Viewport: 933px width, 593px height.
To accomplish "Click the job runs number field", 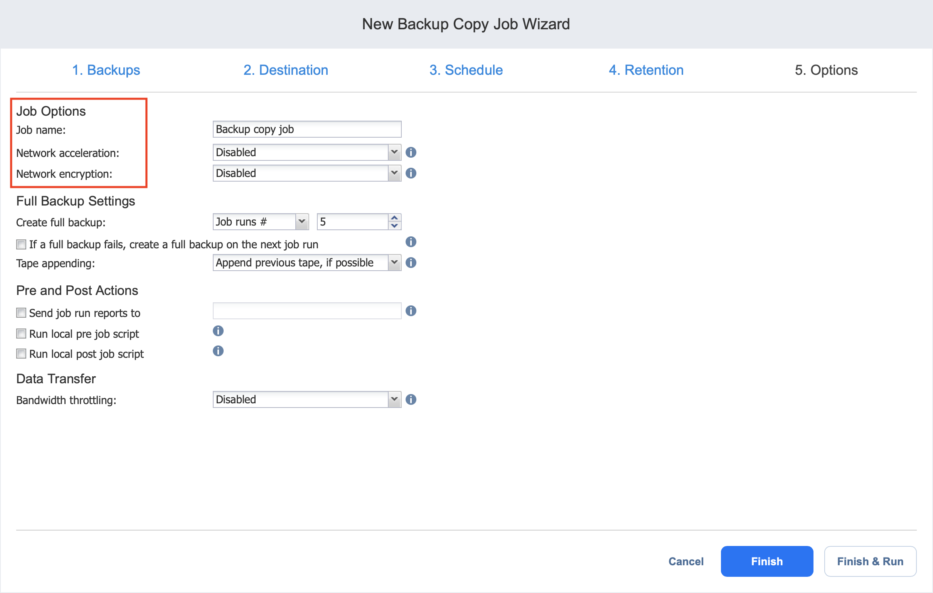I will pyautogui.click(x=353, y=222).
